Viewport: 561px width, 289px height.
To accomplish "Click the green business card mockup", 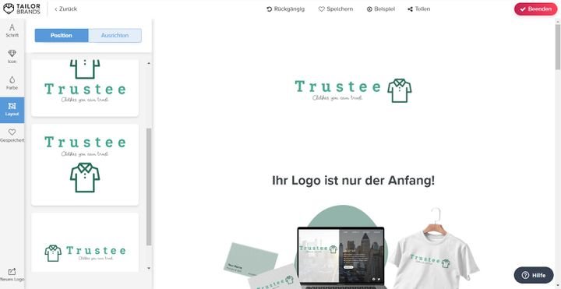I will coord(250,259).
